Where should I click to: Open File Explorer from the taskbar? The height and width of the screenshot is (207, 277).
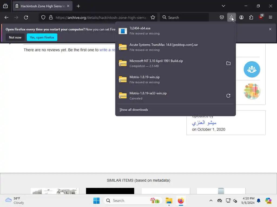tap(169, 201)
